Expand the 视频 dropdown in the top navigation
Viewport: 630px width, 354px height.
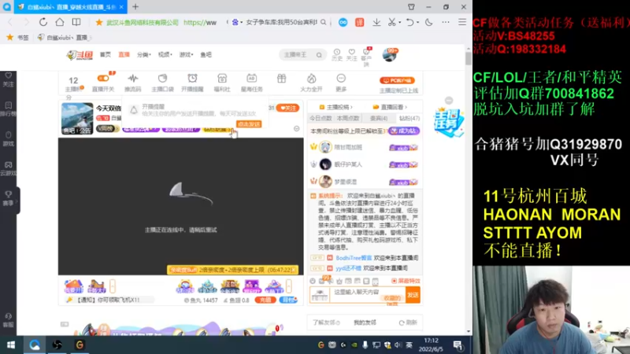tap(165, 54)
